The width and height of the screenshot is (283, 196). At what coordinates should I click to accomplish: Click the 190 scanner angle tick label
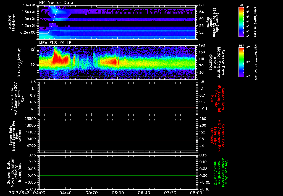tap(202, 45)
